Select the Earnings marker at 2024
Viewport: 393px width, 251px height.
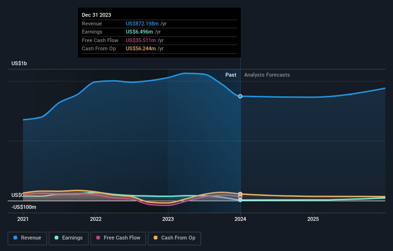(x=240, y=200)
